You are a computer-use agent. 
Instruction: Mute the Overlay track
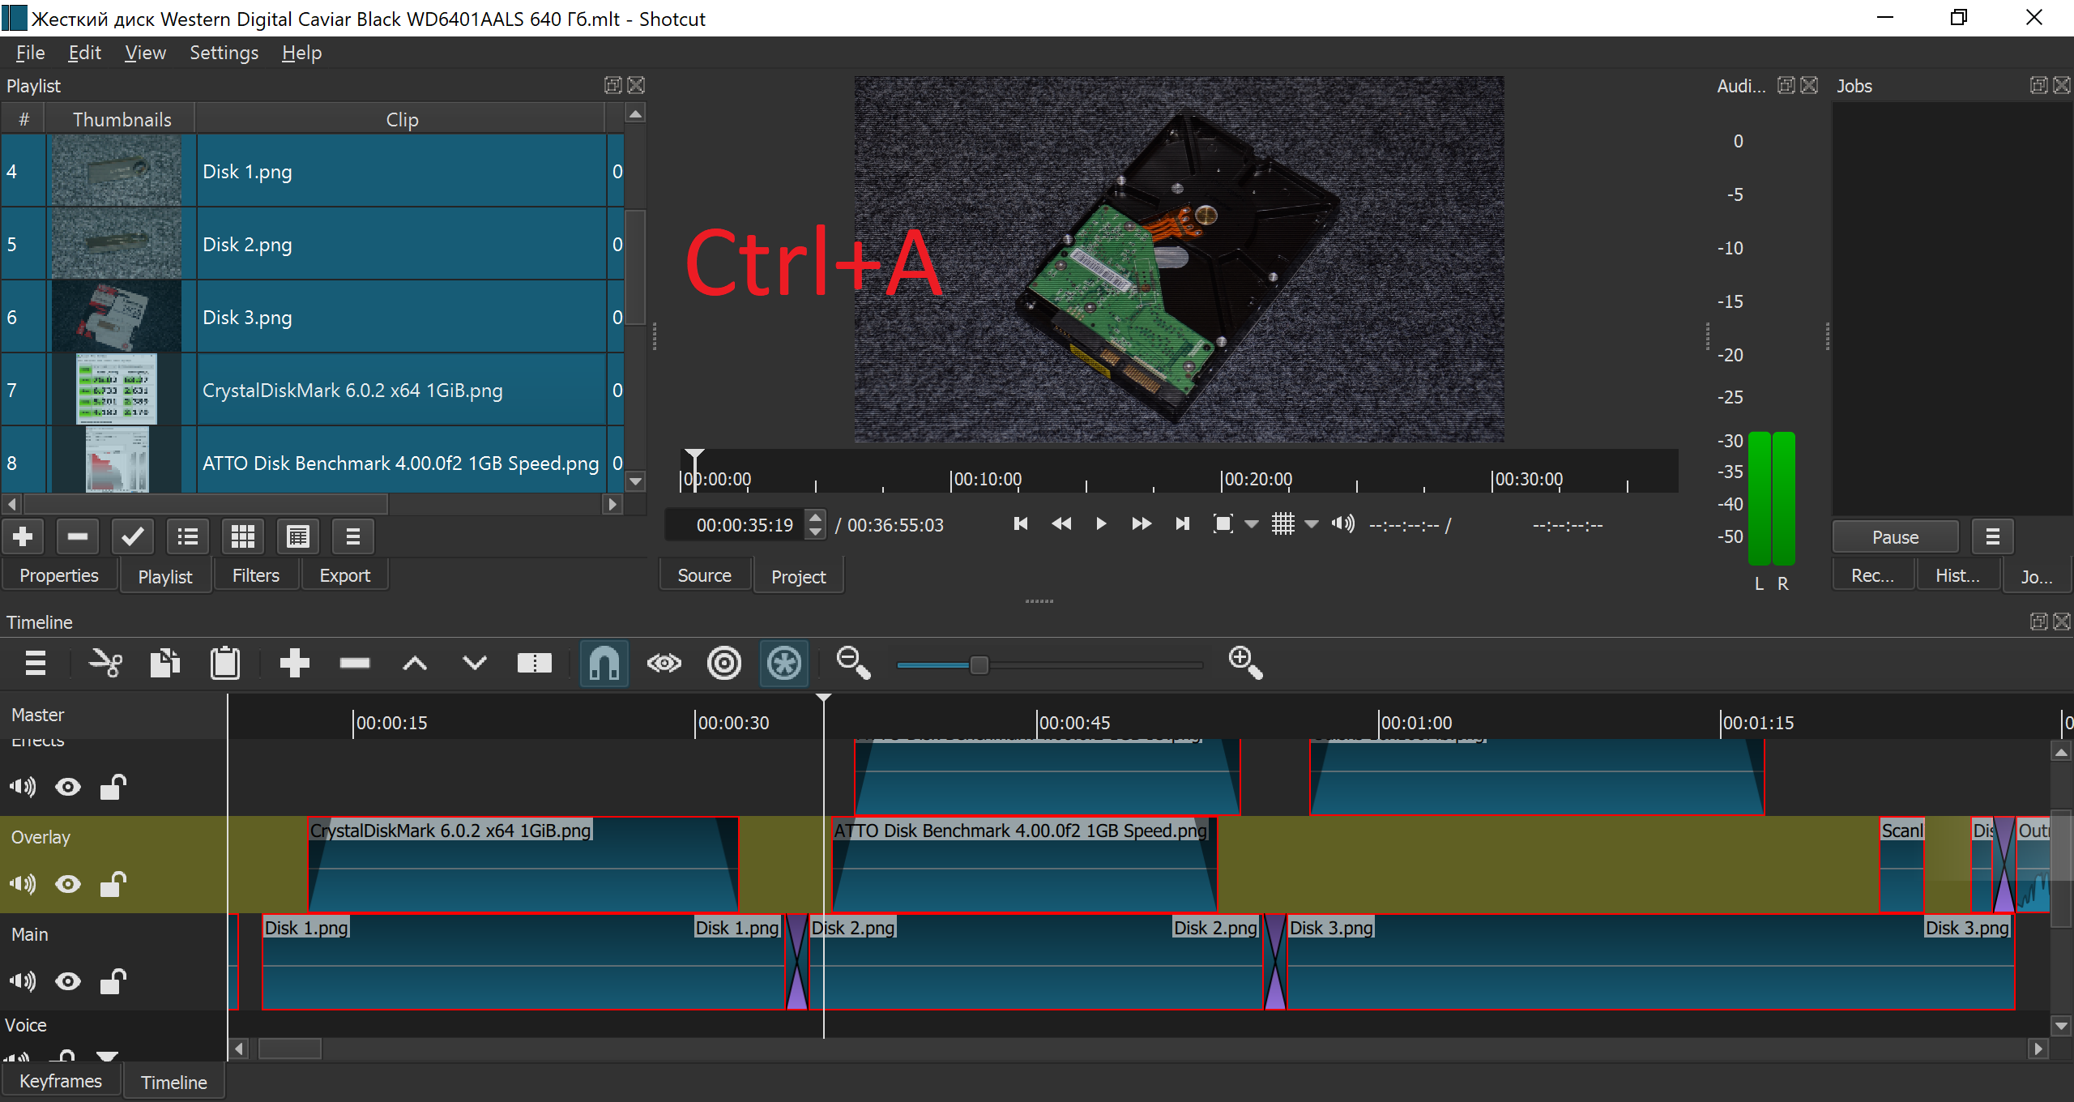point(23,884)
